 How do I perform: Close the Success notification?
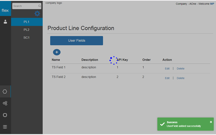pos(211,122)
